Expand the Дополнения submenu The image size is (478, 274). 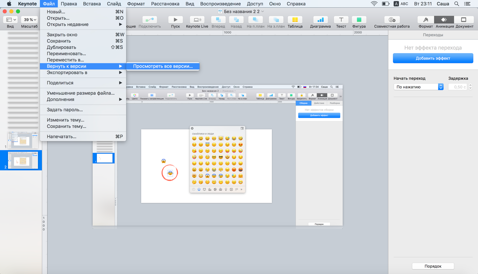(83, 99)
